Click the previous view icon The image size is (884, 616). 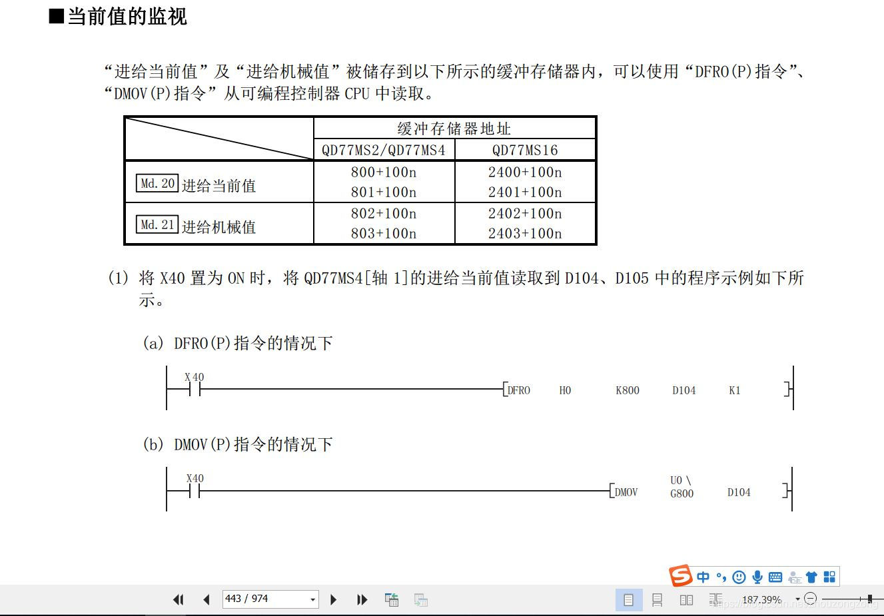tap(392, 599)
